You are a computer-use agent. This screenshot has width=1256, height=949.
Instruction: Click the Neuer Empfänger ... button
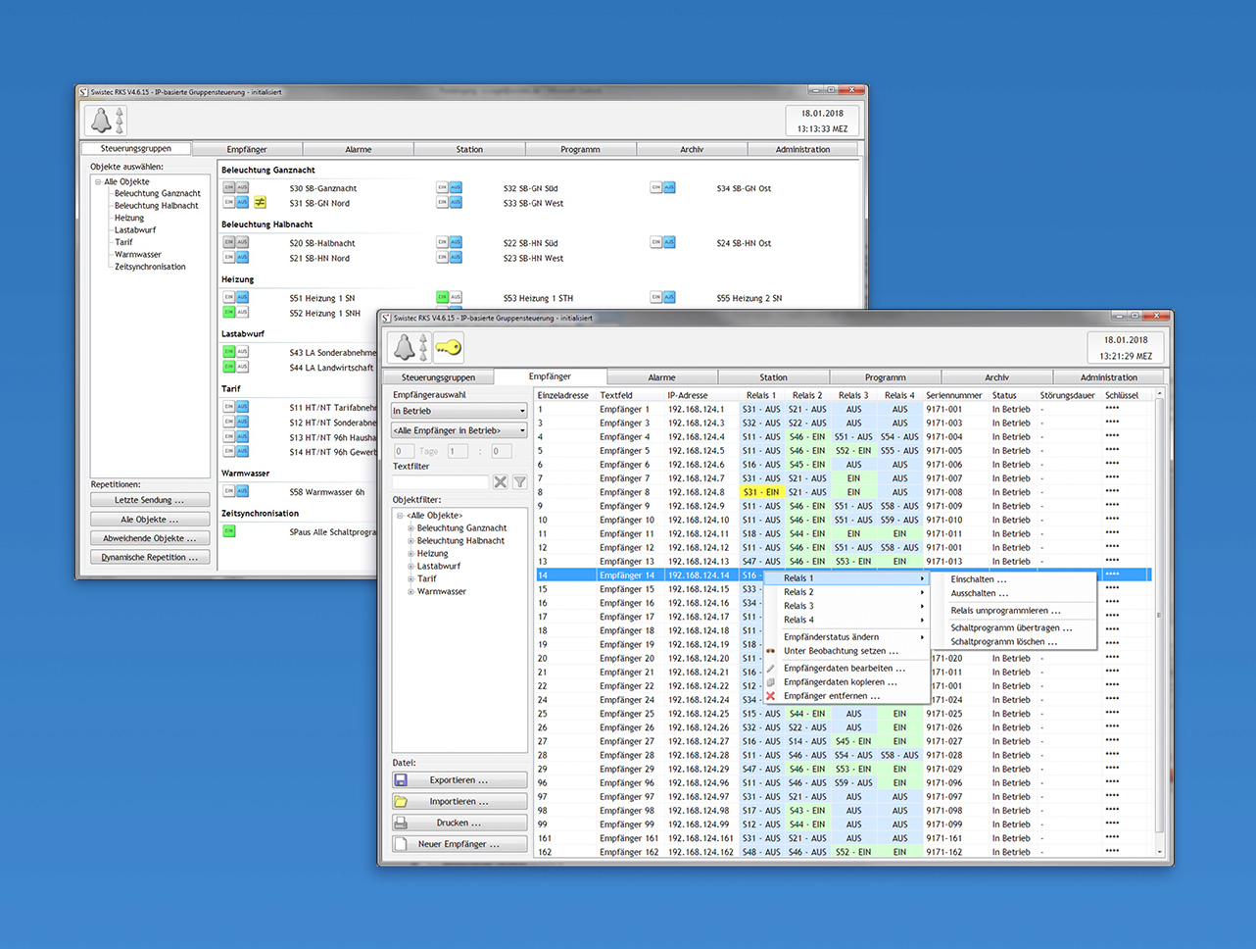click(459, 844)
